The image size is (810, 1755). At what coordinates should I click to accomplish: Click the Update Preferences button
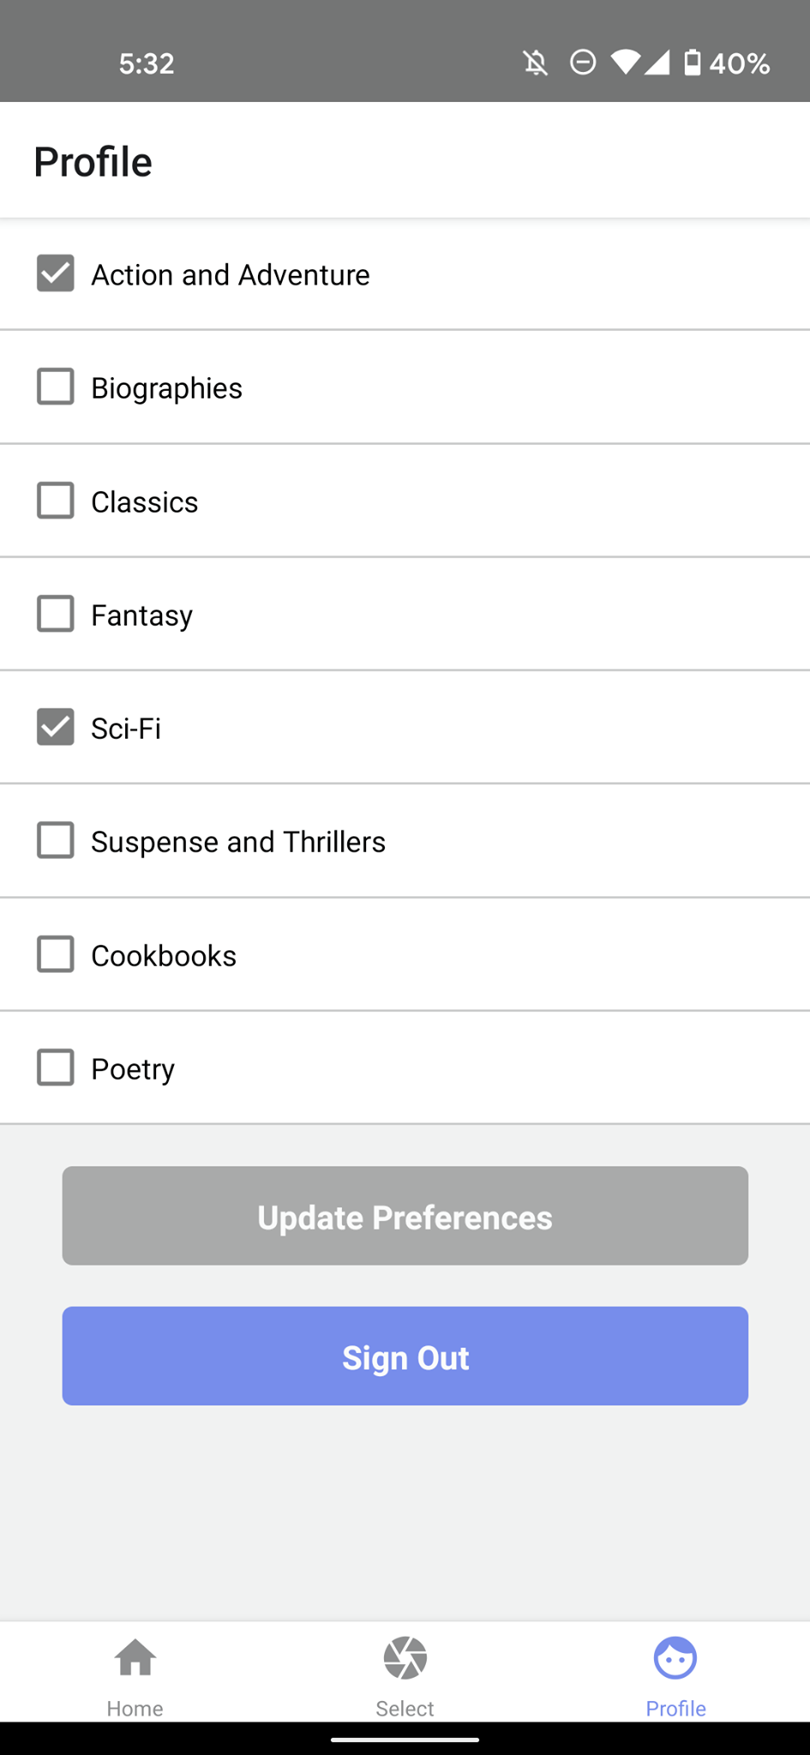[405, 1215]
